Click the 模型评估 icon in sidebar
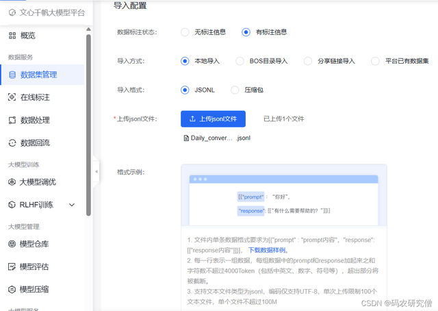The height and width of the screenshot is (311, 438). tap(12, 266)
